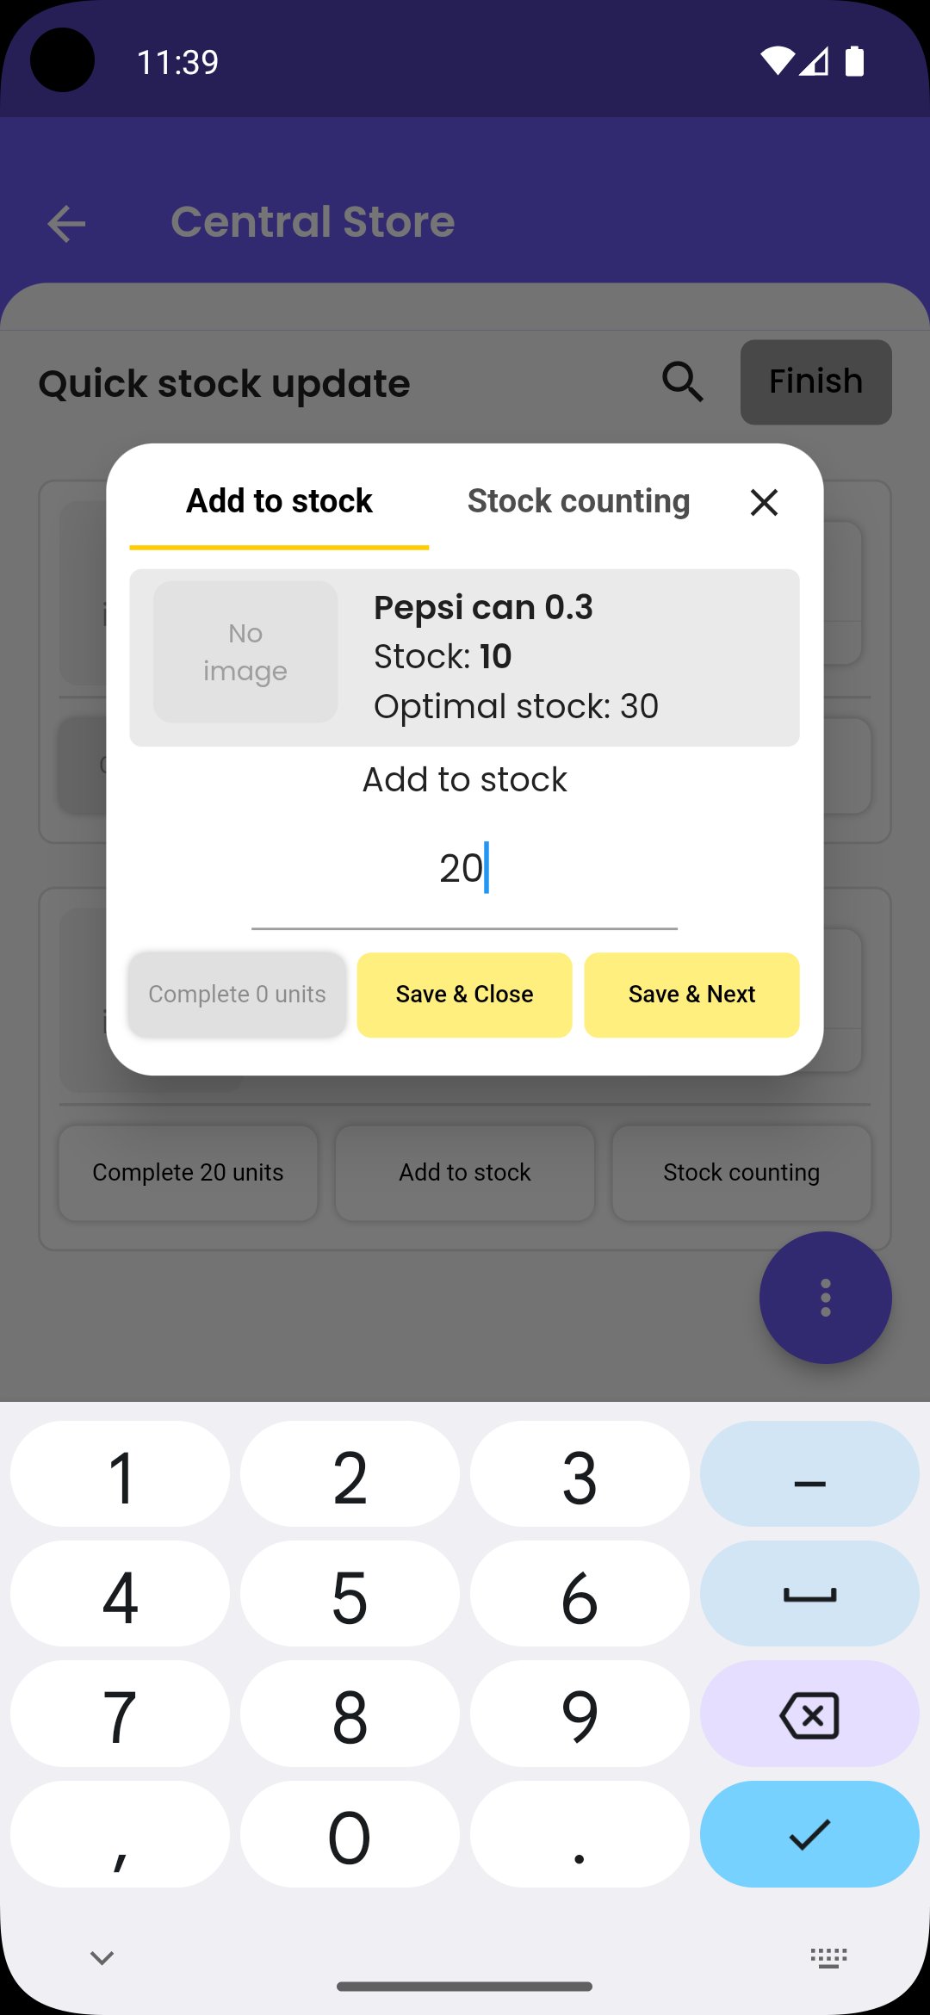Tap the Complete 0 units button

click(237, 995)
